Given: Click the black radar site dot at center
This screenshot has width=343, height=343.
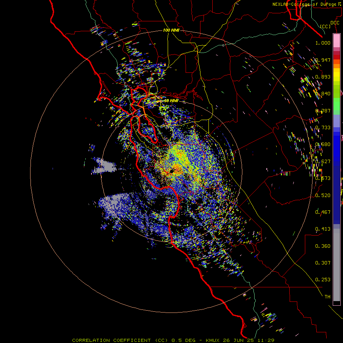Looking at the screenshot, I should pyautogui.click(x=171, y=171).
